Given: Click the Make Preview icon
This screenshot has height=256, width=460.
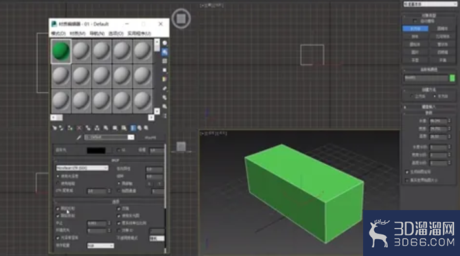Looking at the screenshot, I should pos(165,89).
